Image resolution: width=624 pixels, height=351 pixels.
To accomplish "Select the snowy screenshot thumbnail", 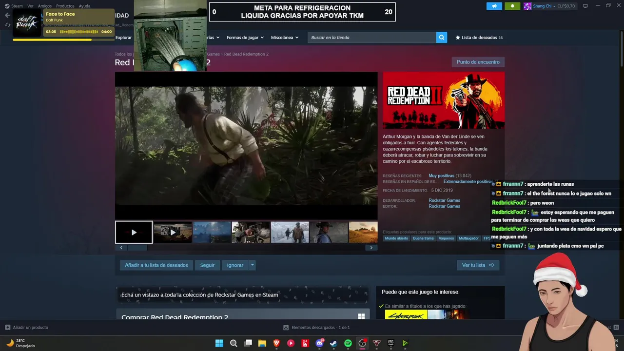I will point(290,232).
